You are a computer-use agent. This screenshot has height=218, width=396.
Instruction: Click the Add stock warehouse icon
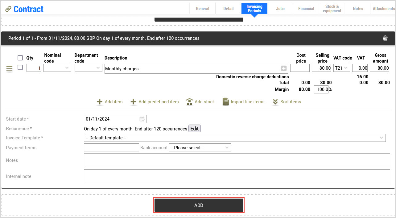coord(189,102)
